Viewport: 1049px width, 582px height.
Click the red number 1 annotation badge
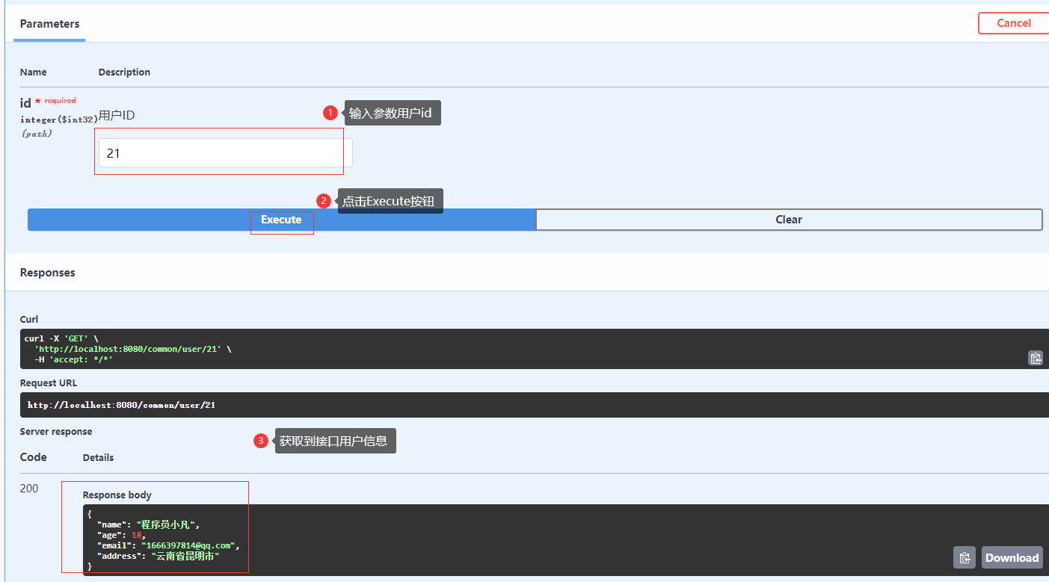click(x=330, y=113)
